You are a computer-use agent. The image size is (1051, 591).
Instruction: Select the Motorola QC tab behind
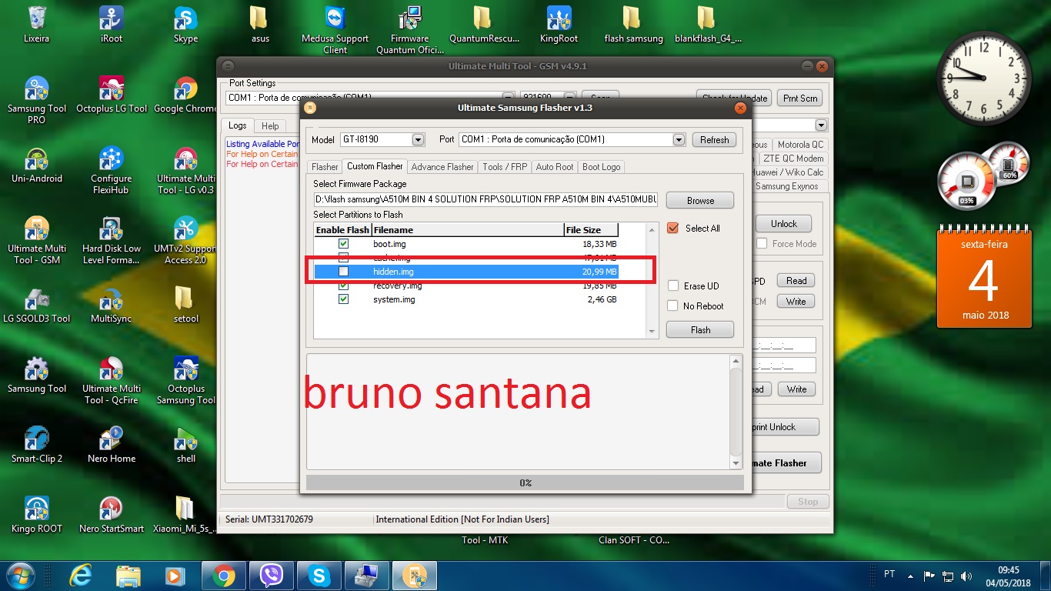click(799, 145)
